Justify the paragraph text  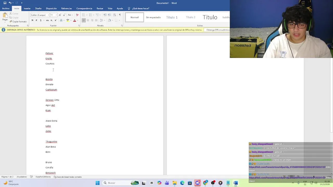click(x=96, y=20)
